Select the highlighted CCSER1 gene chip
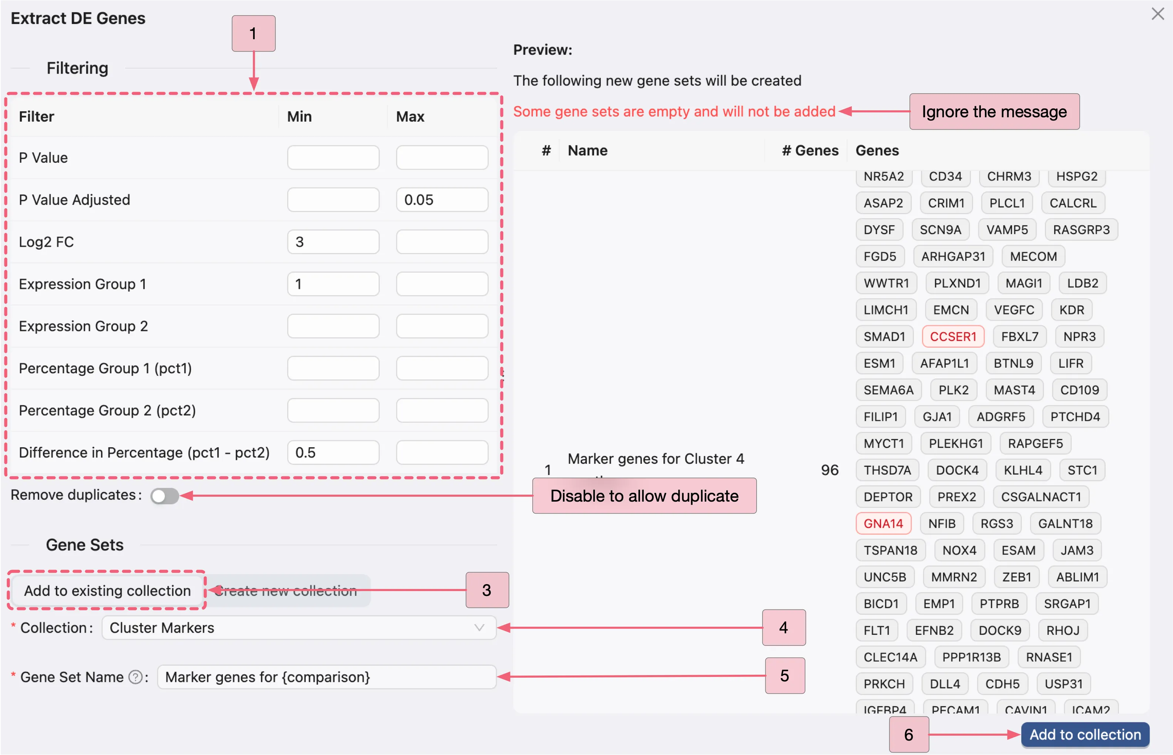 pos(953,336)
